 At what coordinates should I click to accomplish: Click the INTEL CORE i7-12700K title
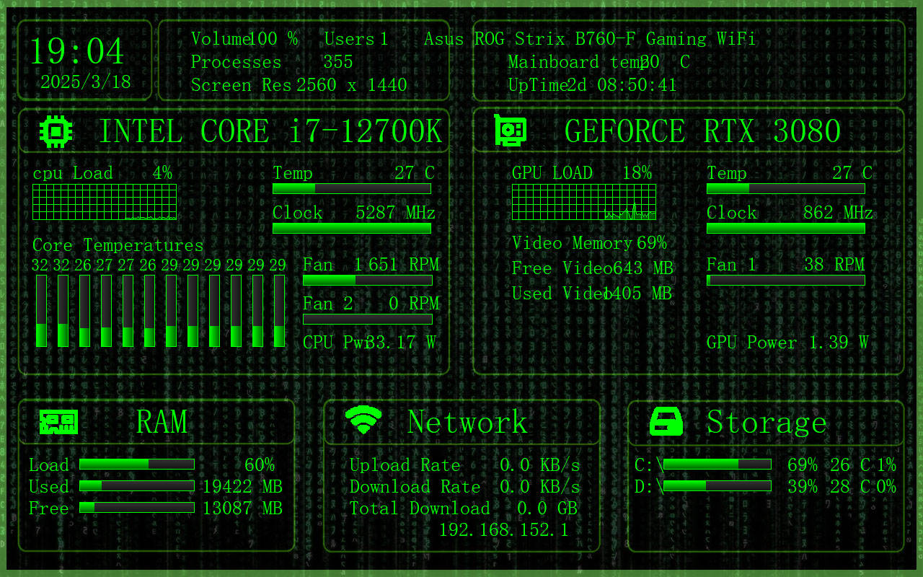click(270, 132)
